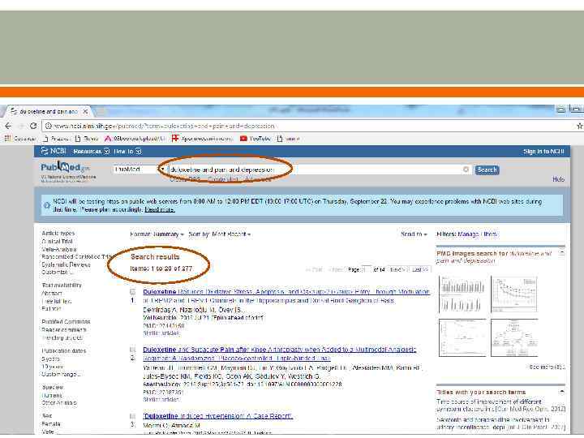Screen dimensions: 584x438
Task: Filter by Meta-Analysis article type
Action: pyautogui.click(x=59, y=249)
